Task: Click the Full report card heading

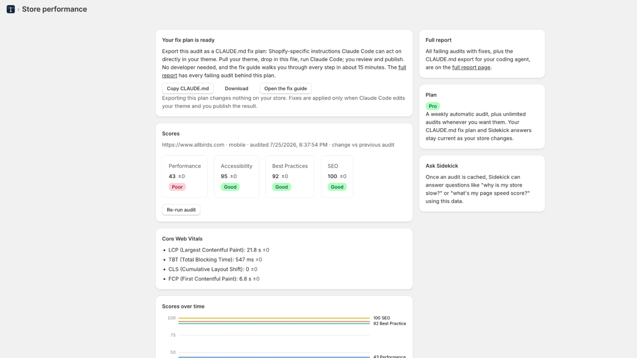Action: coord(438,40)
